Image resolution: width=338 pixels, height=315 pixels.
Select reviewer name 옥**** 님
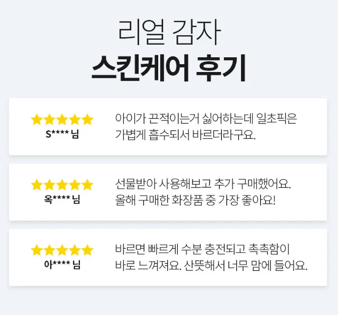[x=62, y=199]
